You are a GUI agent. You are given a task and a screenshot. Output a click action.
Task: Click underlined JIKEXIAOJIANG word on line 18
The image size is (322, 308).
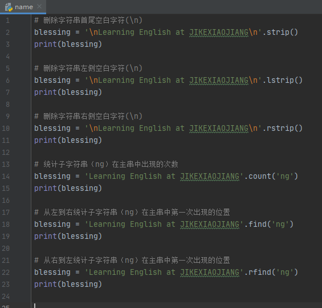click(x=210, y=225)
